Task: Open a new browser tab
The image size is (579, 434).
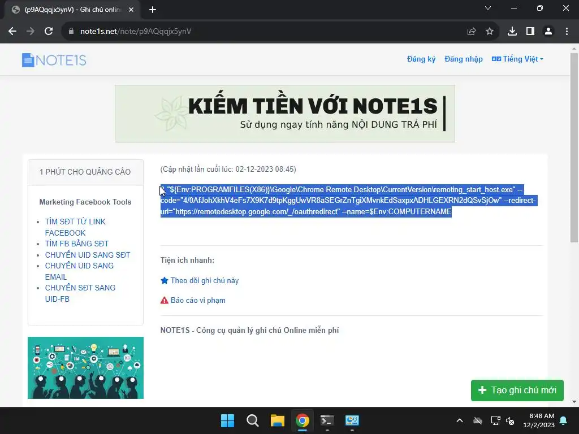Action: pos(153,10)
